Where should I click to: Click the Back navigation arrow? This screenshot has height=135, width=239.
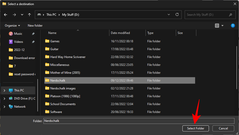click(6, 15)
